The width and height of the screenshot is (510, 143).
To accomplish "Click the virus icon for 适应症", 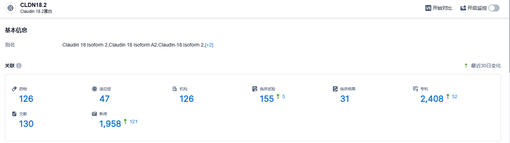I will (94, 89).
